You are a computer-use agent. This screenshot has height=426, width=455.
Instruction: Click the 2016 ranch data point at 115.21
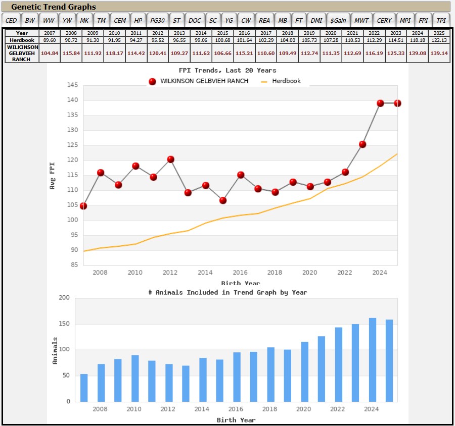point(241,175)
